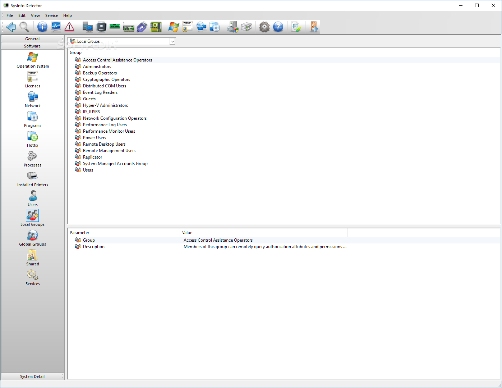The image size is (502, 388).
Task: Open Global Groups in sidebar
Action: [33, 238]
